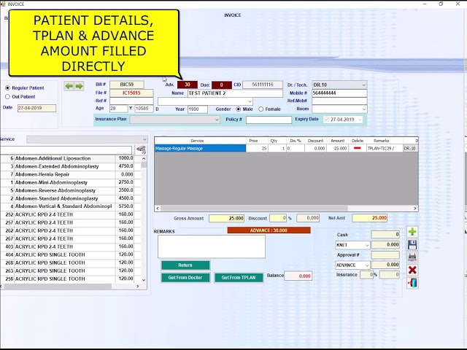Click the printer icon

412,257
